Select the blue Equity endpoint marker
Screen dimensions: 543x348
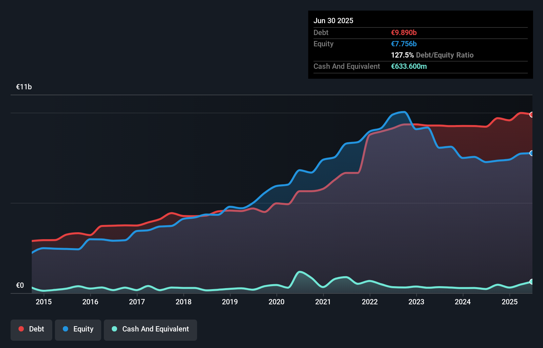tap(531, 153)
